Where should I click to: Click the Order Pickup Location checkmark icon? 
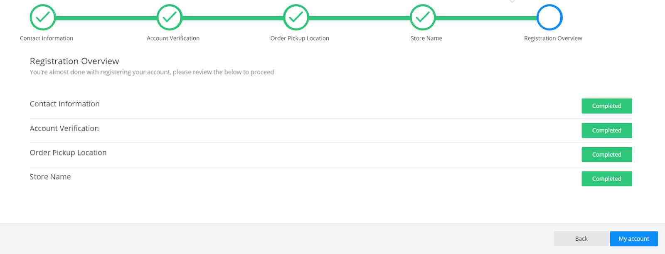(x=296, y=17)
